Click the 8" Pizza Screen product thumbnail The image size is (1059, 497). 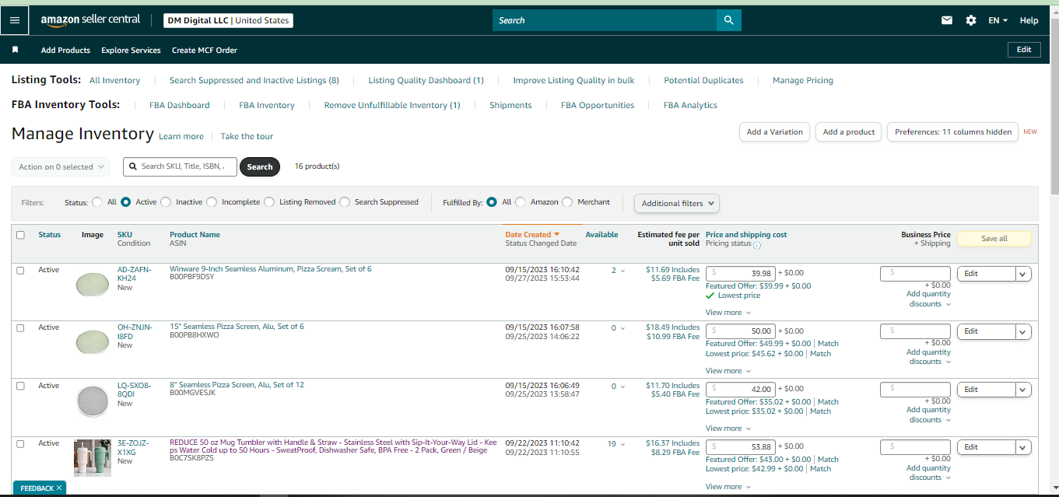[93, 401]
